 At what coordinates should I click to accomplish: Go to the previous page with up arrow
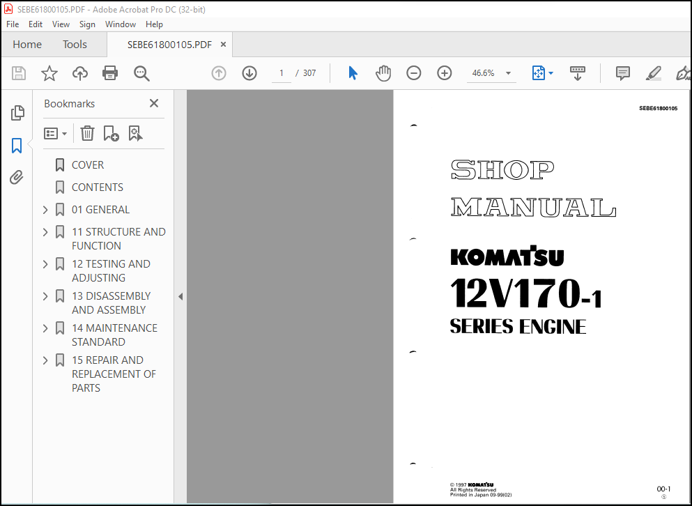point(219,73)
